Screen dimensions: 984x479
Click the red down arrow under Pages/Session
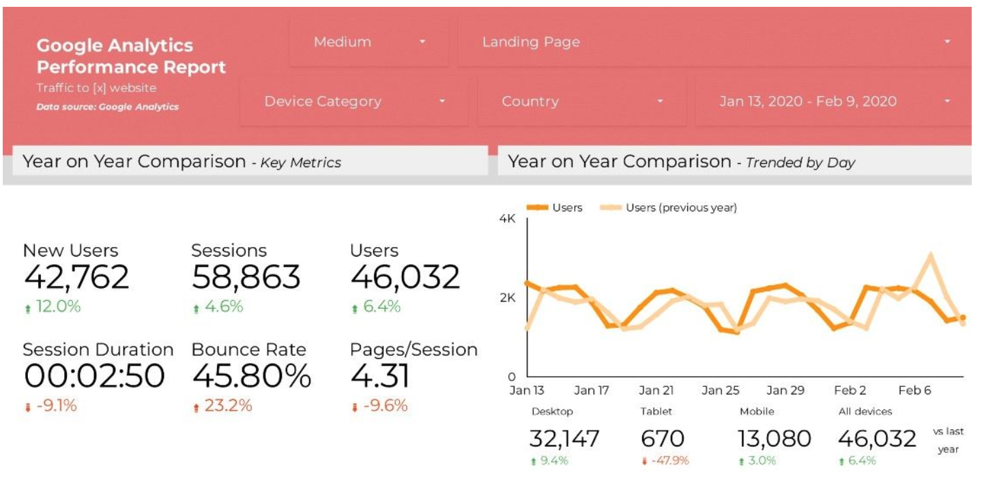click(x=354, y=407)
